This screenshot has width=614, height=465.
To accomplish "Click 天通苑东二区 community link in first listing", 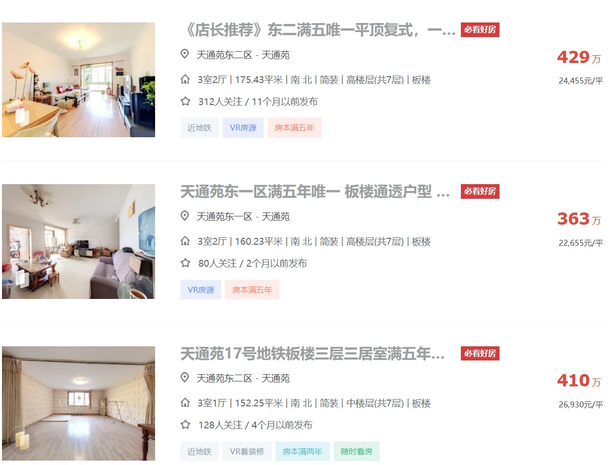I will pyautogui.click(x=225, y=55).
